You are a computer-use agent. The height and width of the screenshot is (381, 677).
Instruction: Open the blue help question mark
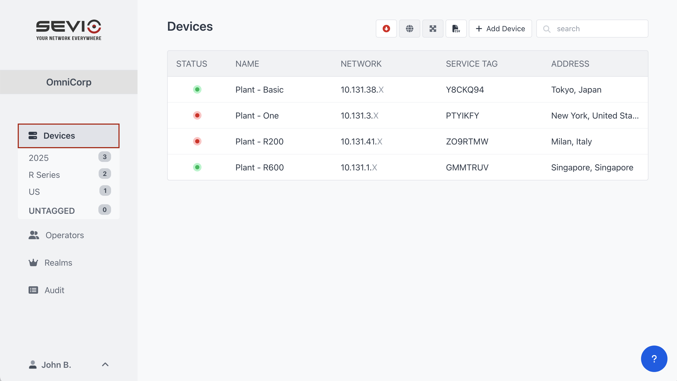[x=654, y=359]
